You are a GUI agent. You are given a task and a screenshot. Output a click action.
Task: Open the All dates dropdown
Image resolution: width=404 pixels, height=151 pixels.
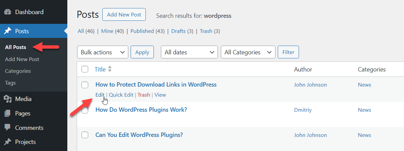point(189,52)
